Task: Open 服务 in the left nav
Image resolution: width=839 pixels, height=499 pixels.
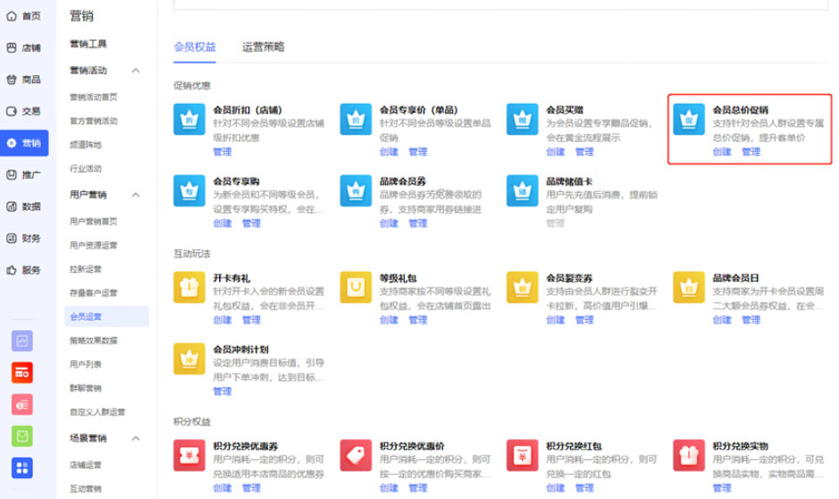Action: point(24,270)
